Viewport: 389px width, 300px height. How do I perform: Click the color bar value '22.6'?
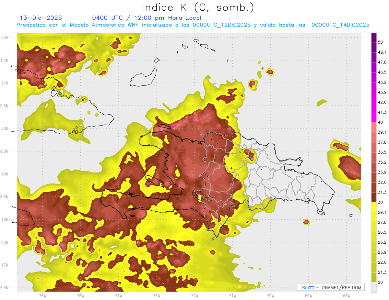(382, 262)
